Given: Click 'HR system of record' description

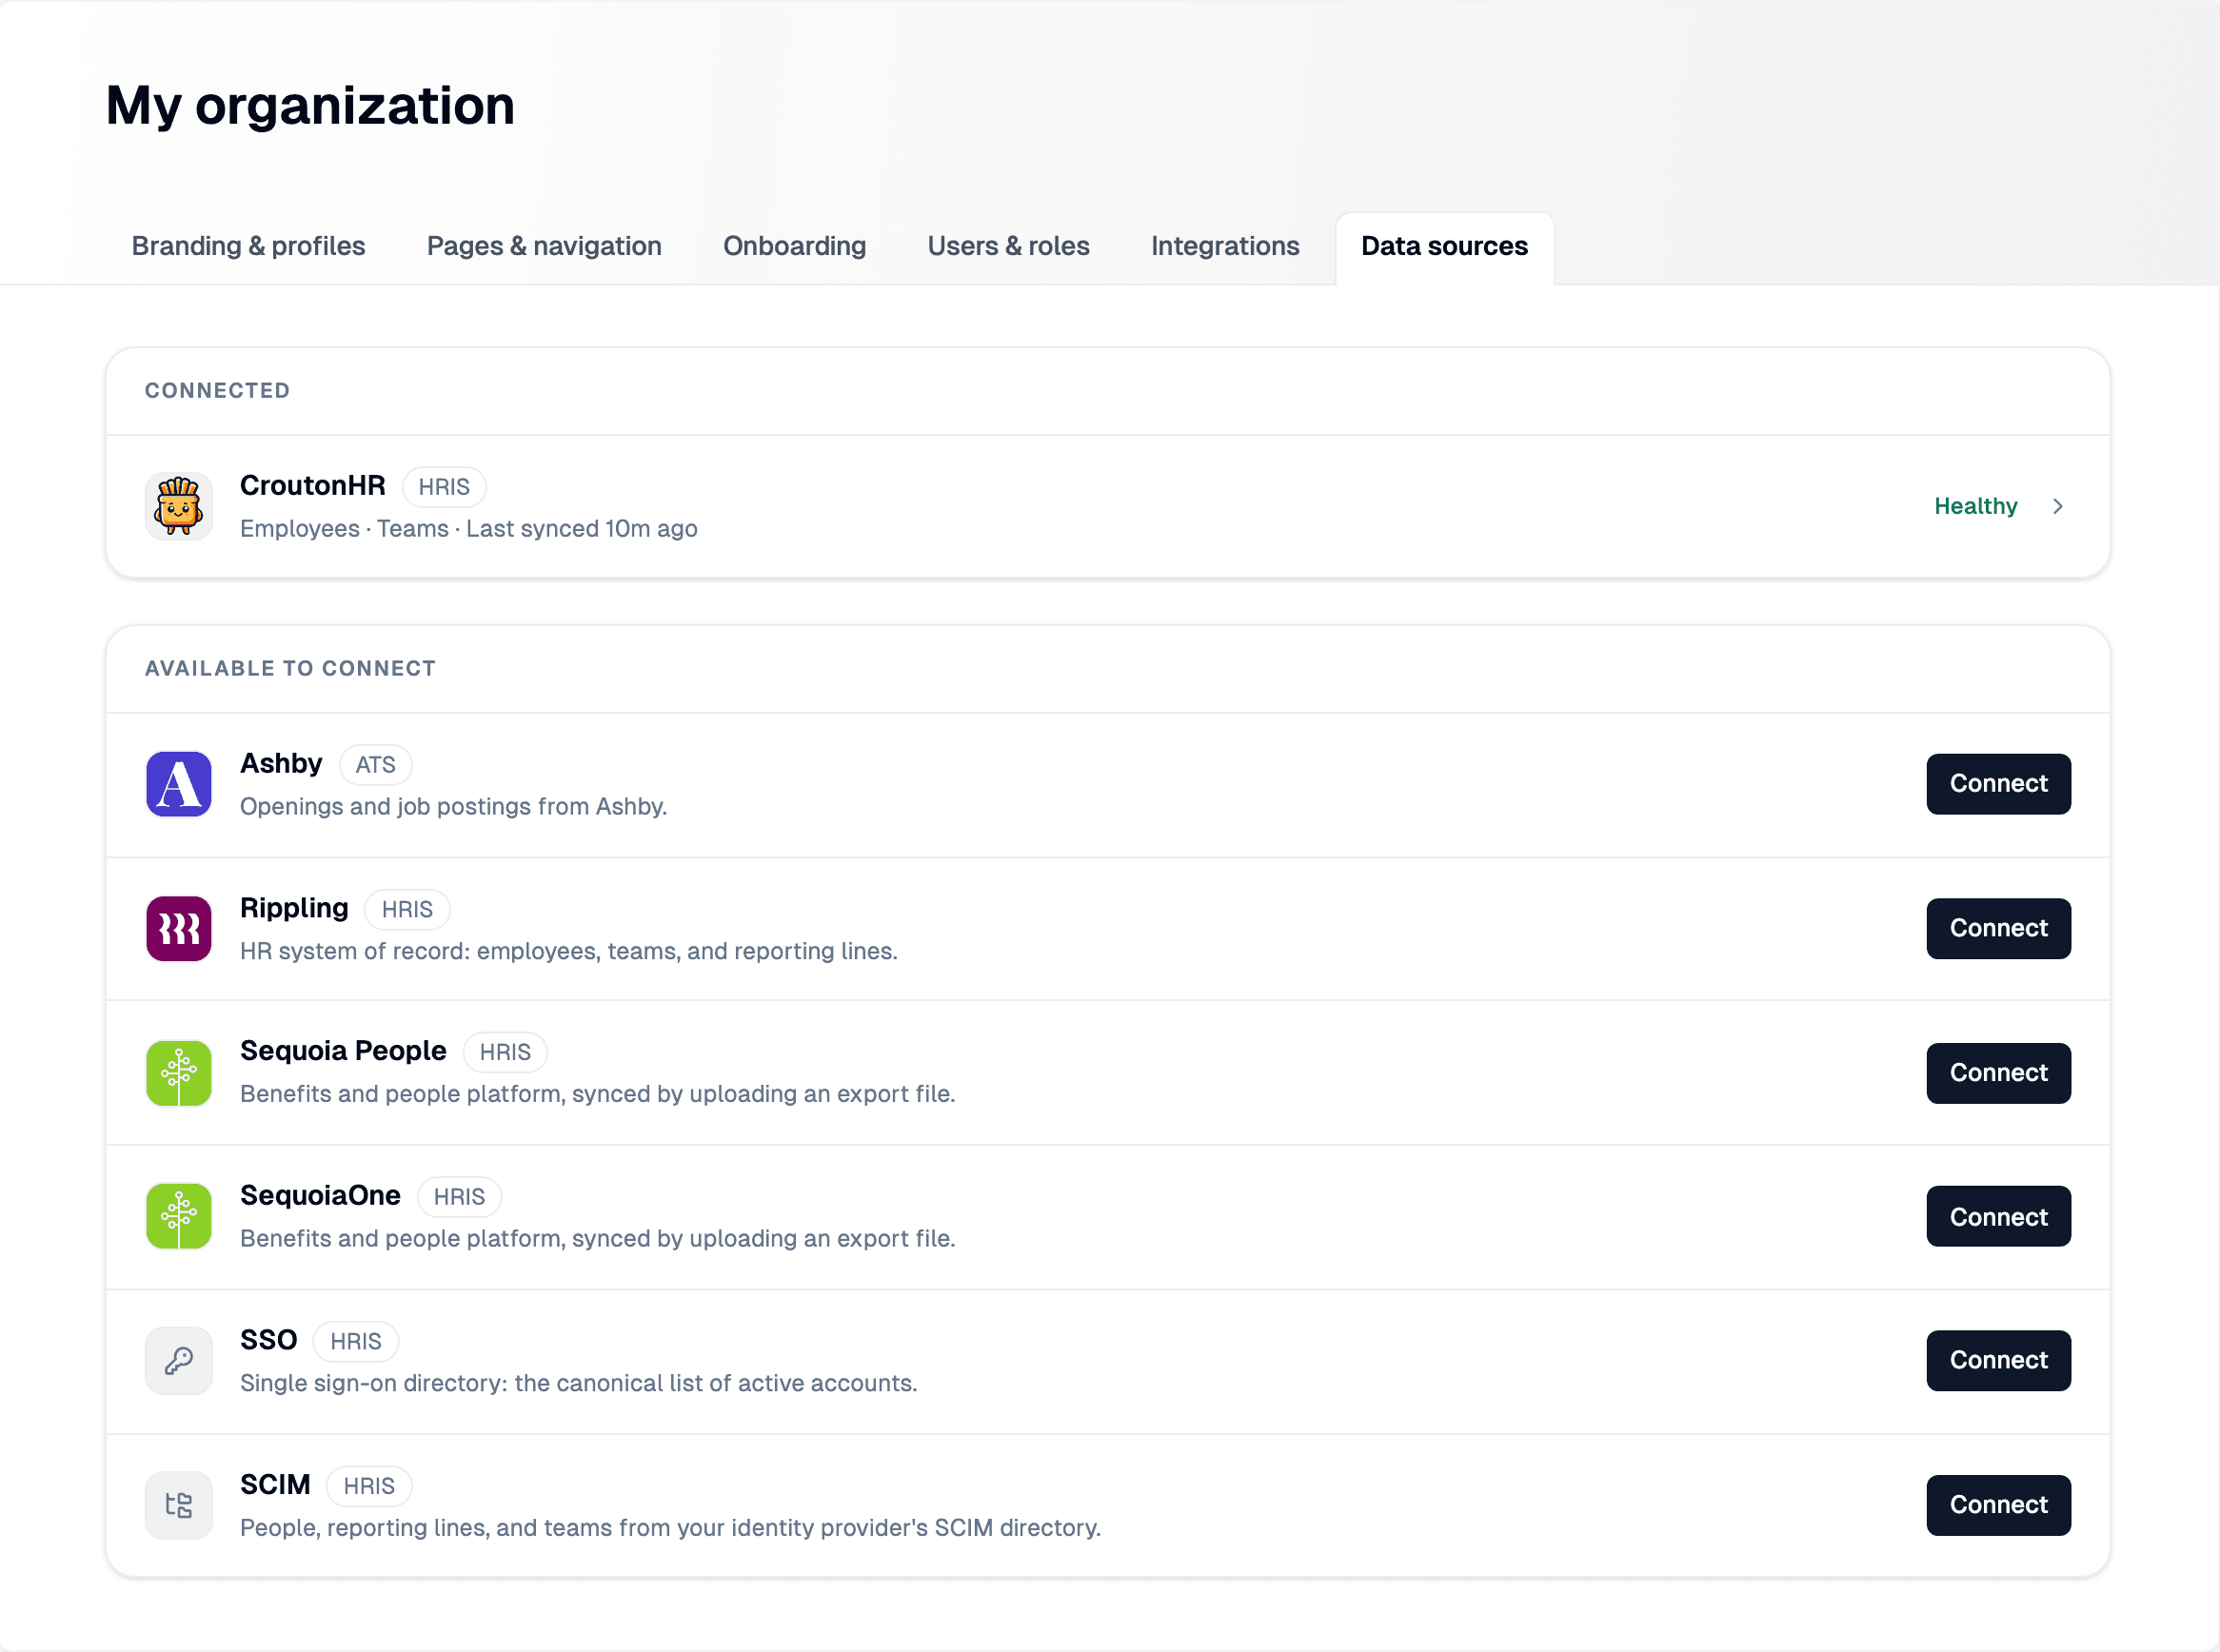Looking at the screenshot, I should [568, 950].
